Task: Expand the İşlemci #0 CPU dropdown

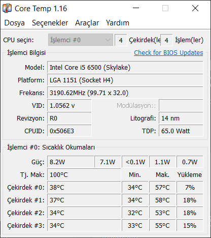Action: pyautogui.click(x=81, y=40)
